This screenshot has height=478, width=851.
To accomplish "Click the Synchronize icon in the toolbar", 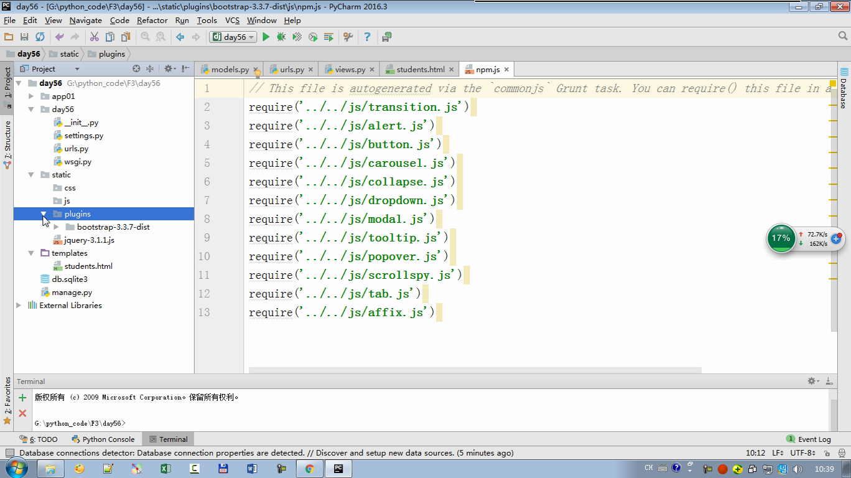I will [x=40, y=37].
